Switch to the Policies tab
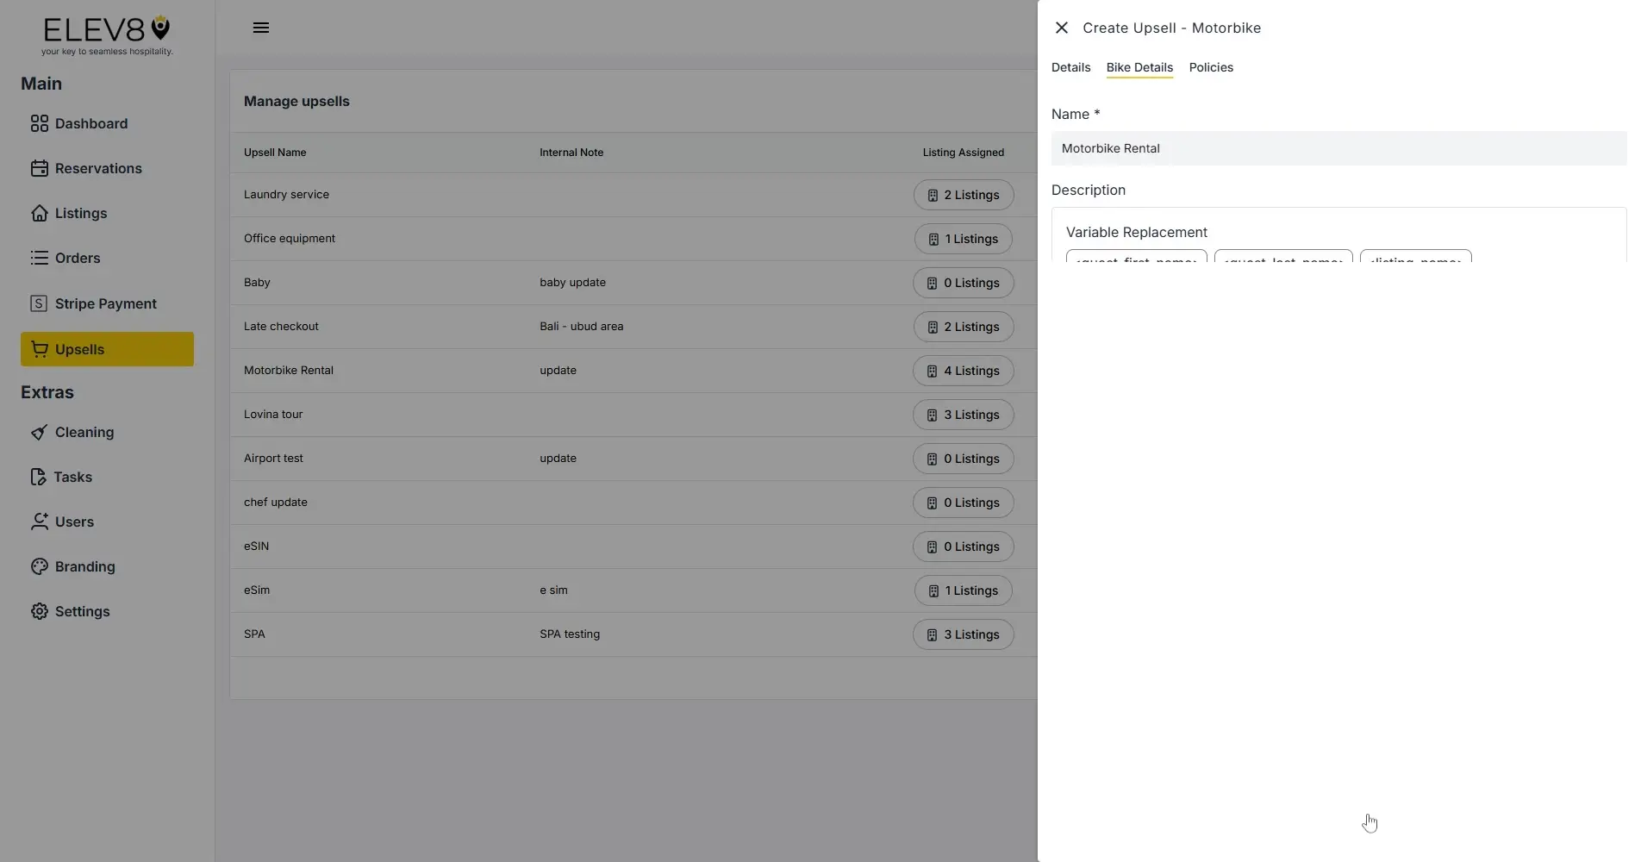Image resolution: width=1641 pixels, height=862 pixels. (1211, 67)
